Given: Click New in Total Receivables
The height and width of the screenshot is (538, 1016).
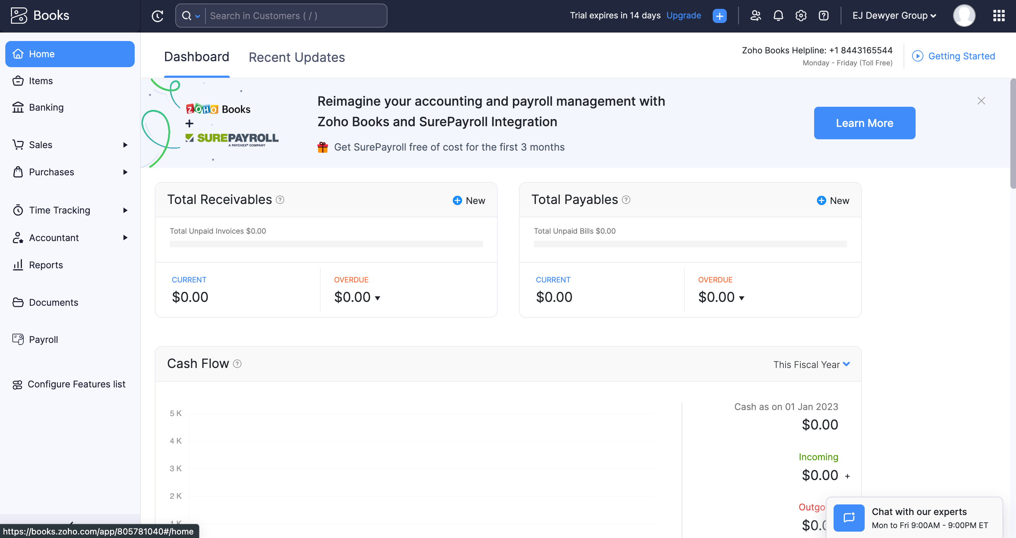Looking at the screenshot, I should point(469,200).
